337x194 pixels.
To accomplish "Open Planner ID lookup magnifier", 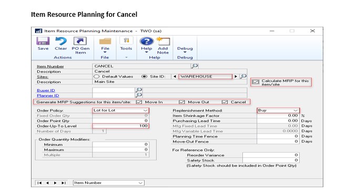I will (x=139, y=95).
